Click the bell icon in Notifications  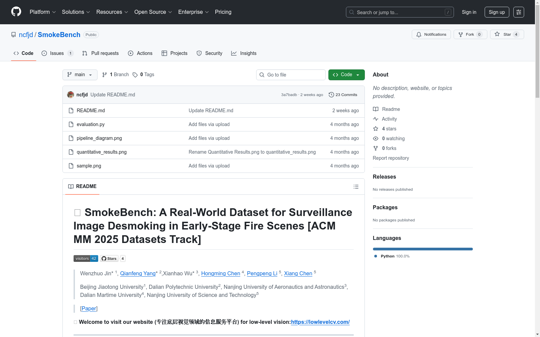[x=419, y=34]
